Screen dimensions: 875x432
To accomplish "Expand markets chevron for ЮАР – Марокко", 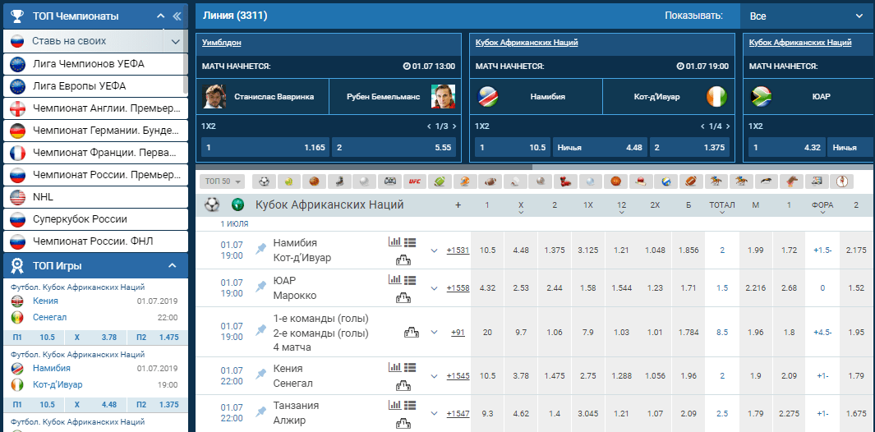I will pos(434,288).
